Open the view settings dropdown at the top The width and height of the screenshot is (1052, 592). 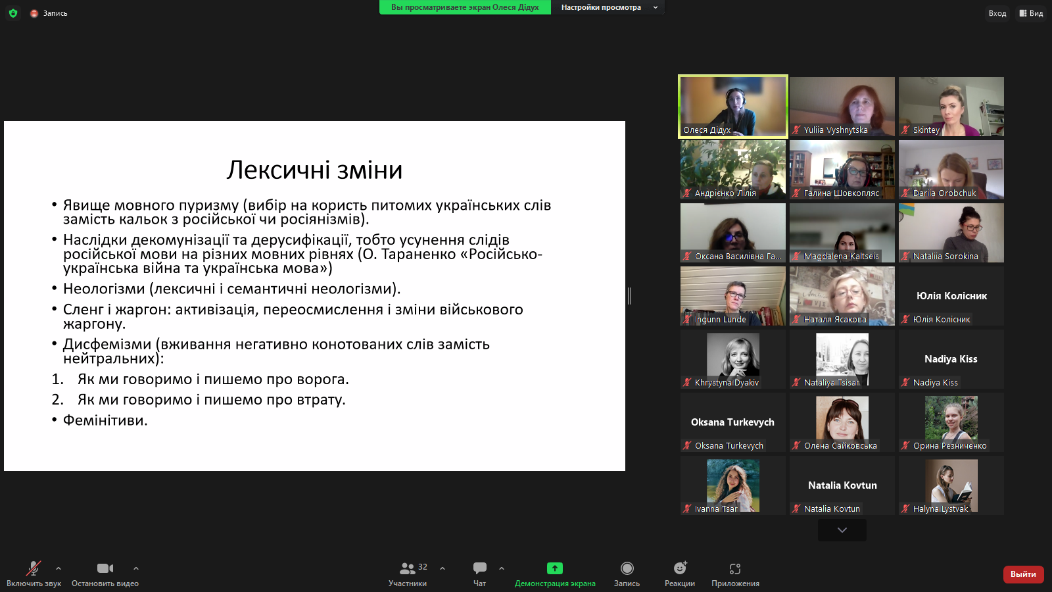pos(608,7)
